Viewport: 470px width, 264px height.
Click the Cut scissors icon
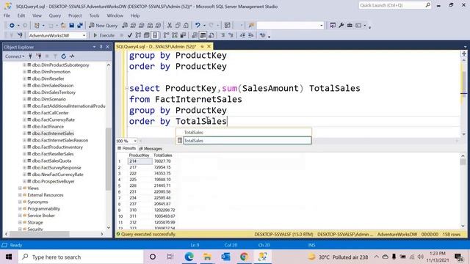coord(170,26)
